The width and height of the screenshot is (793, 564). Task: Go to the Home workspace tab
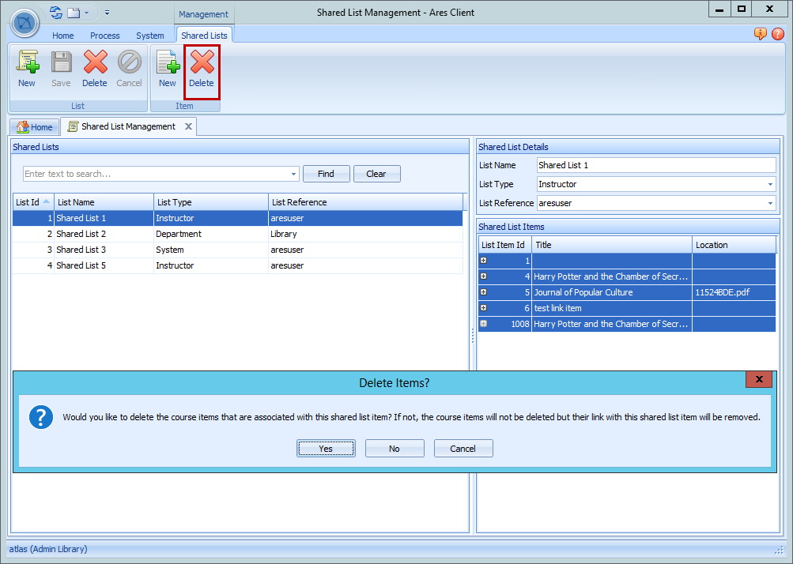coord(35,126)
